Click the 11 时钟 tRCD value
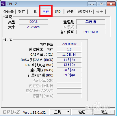 click(x=69, y=60)
